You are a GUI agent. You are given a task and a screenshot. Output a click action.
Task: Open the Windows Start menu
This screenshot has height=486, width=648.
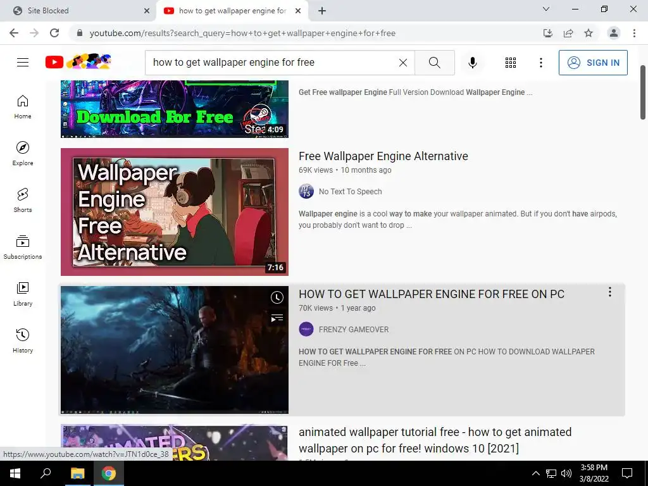15,473
